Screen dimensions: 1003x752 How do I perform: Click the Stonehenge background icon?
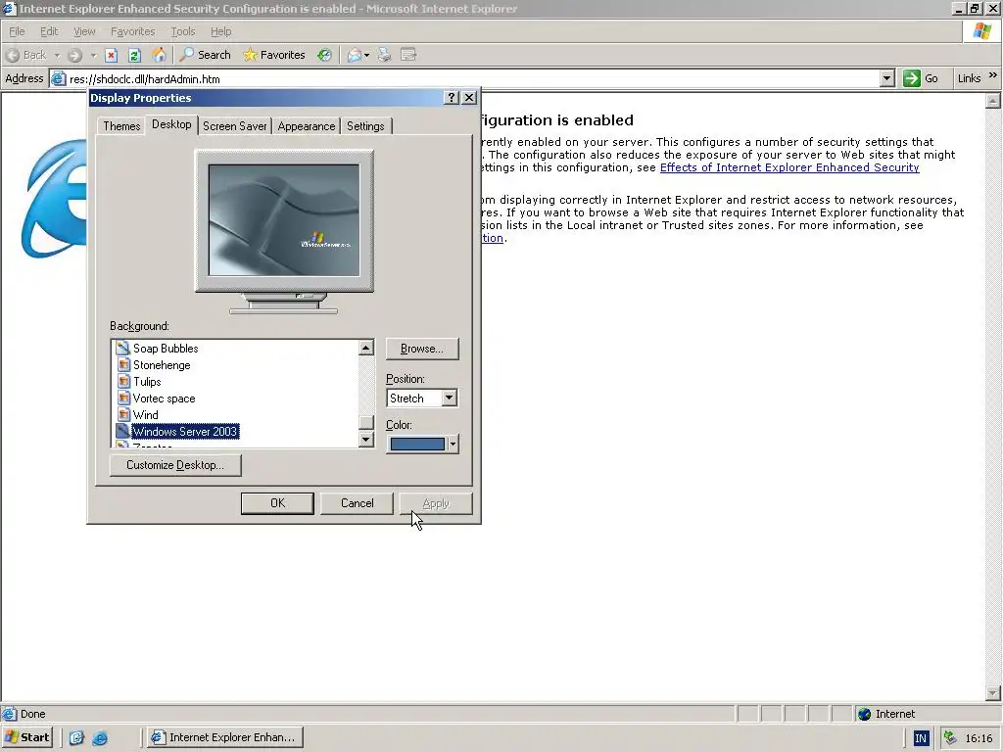pos(124,364)
